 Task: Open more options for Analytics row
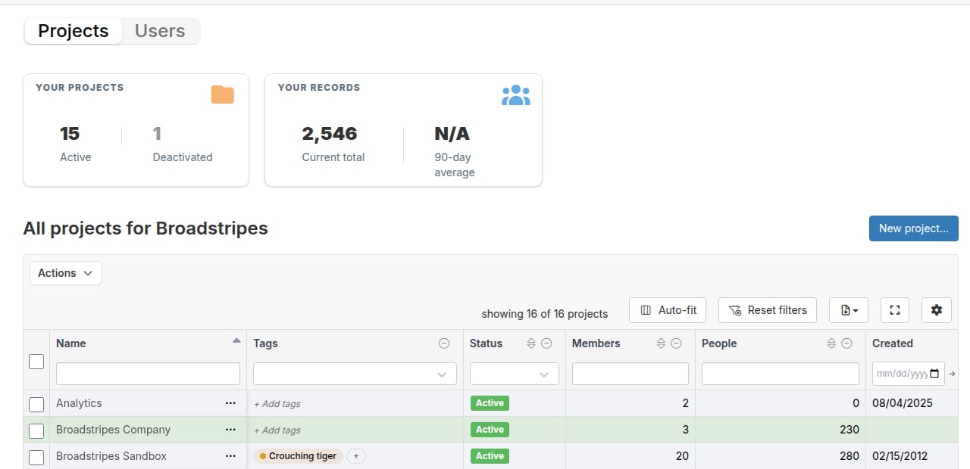tap(230, 403)
